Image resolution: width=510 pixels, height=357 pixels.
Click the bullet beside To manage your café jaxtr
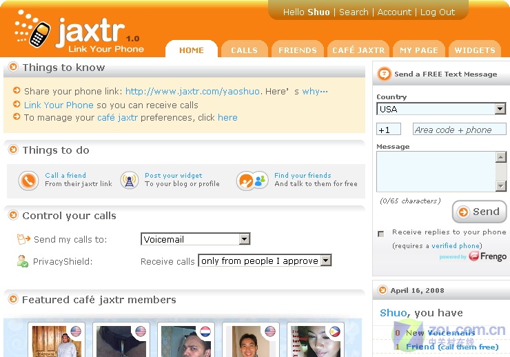pyautogui.click(x=17, y=116)
